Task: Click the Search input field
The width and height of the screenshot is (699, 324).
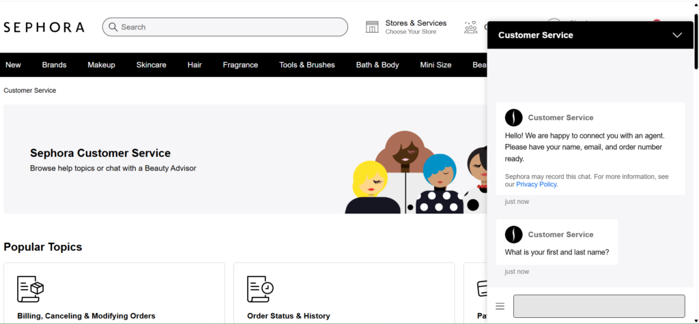Action: pyautogui.click(x=225, y=27)
